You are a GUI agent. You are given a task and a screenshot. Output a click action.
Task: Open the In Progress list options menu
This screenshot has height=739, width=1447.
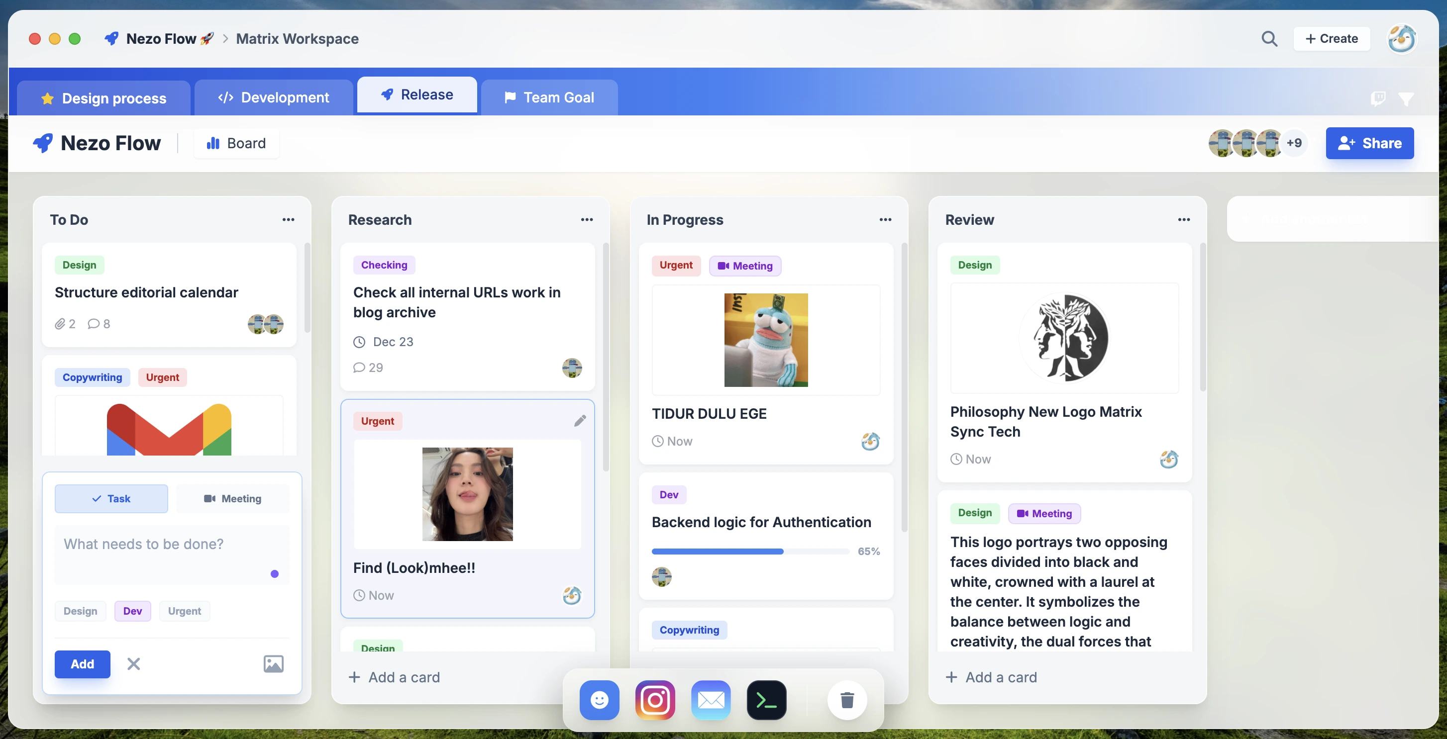pos(885,220)
